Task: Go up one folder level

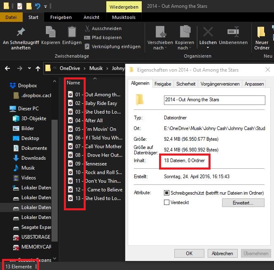Action: [x=38, y=68]
